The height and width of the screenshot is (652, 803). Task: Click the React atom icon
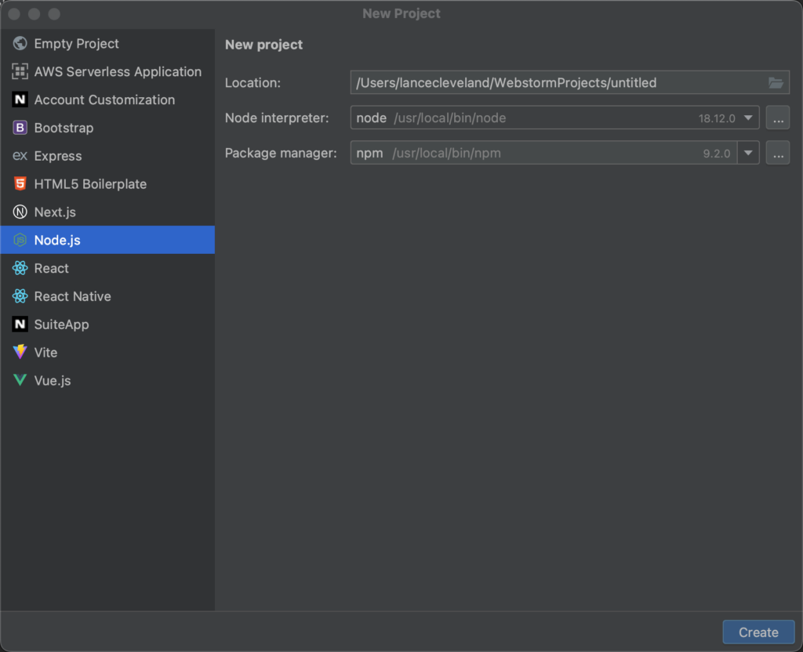tap(20, 269)
